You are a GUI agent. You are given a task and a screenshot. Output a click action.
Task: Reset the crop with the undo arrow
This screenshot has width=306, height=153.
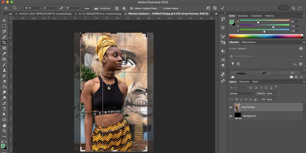tap(208, 8)
